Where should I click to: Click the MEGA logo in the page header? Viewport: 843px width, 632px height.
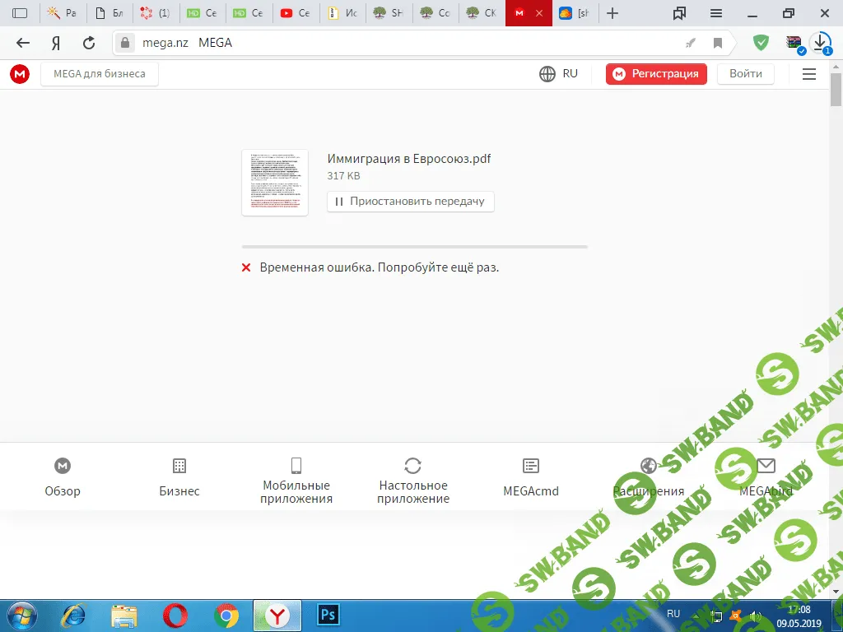point(20,74)
